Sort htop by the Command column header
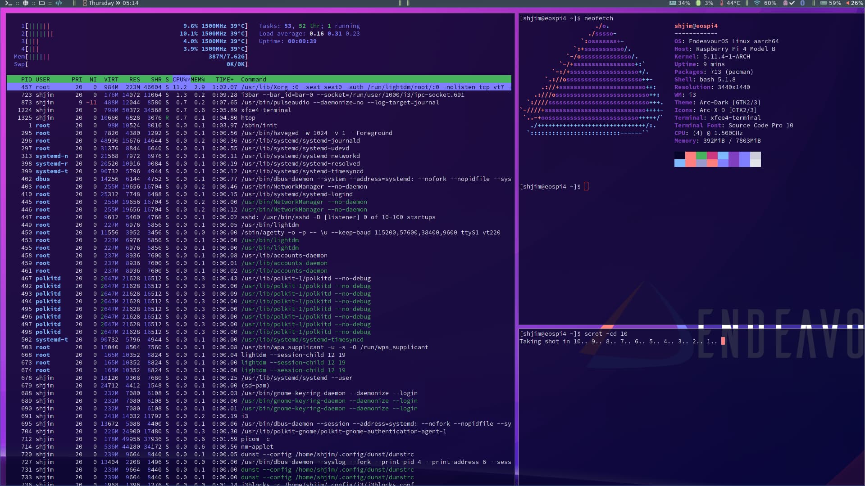Viewport: 865px width, 486px height. [254, 80]
